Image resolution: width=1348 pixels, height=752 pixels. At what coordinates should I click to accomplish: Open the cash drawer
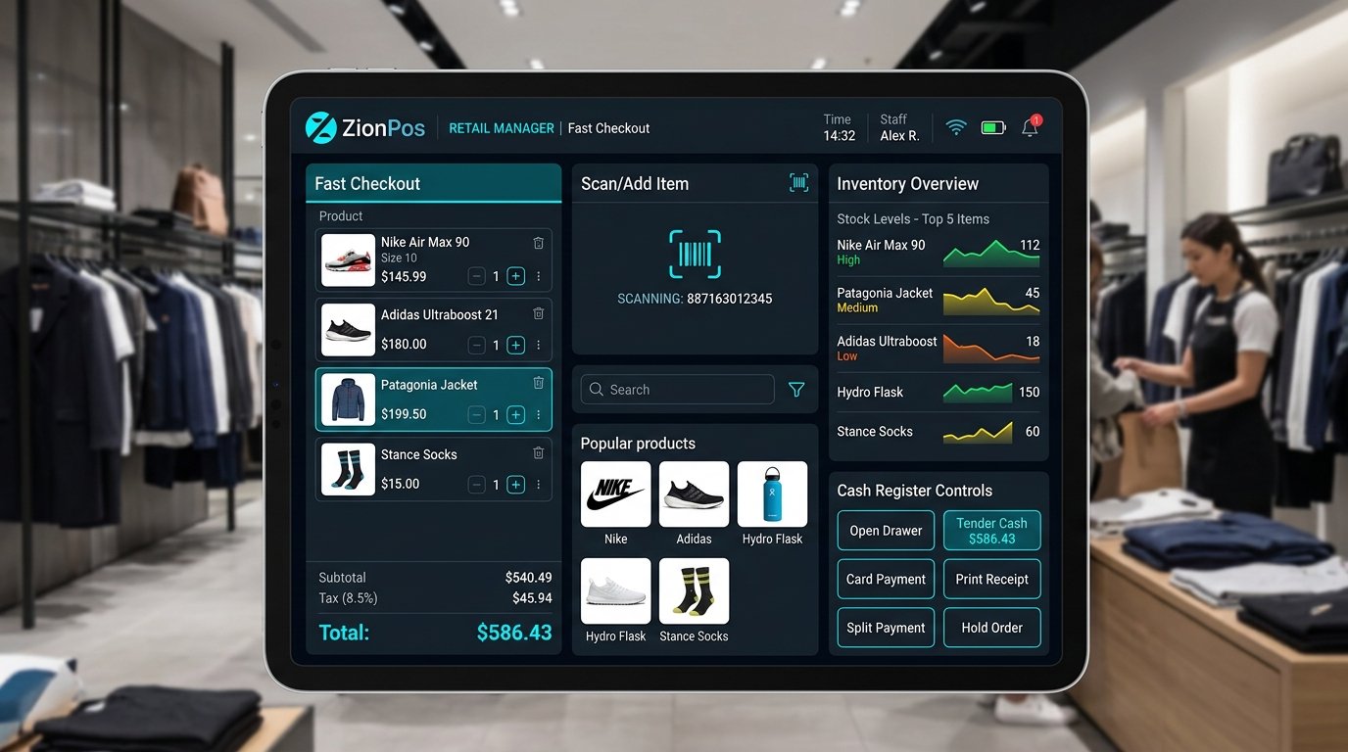pyautogui.click(x=886, y=531)
